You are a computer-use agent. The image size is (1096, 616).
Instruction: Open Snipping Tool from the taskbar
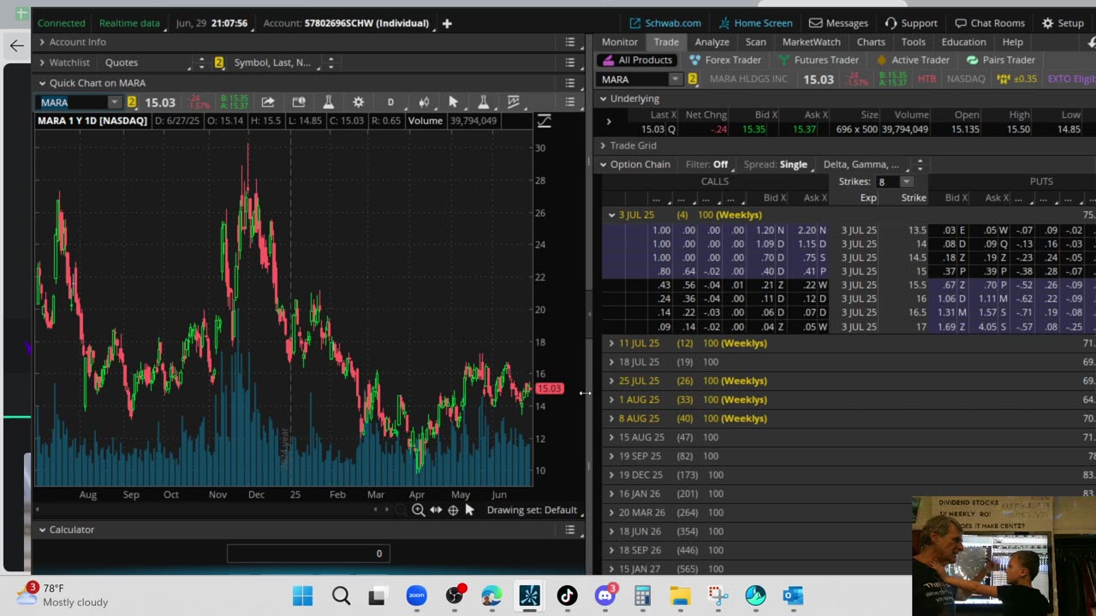718,595
